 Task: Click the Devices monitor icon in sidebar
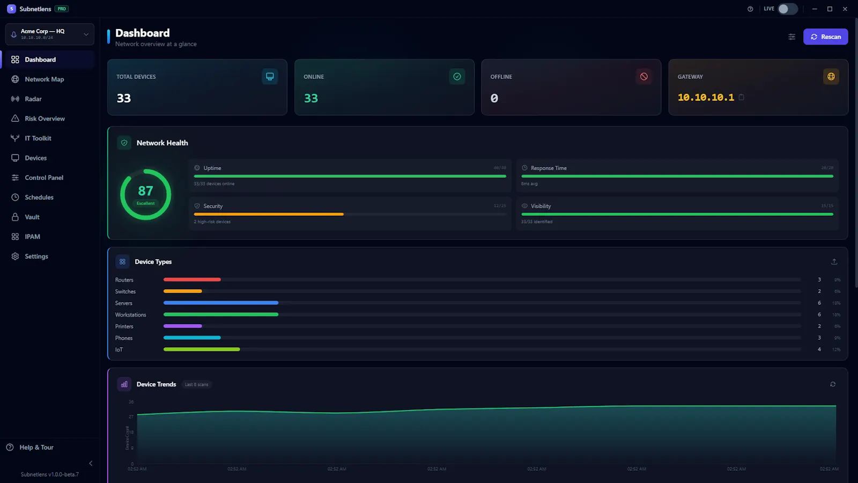15,158
